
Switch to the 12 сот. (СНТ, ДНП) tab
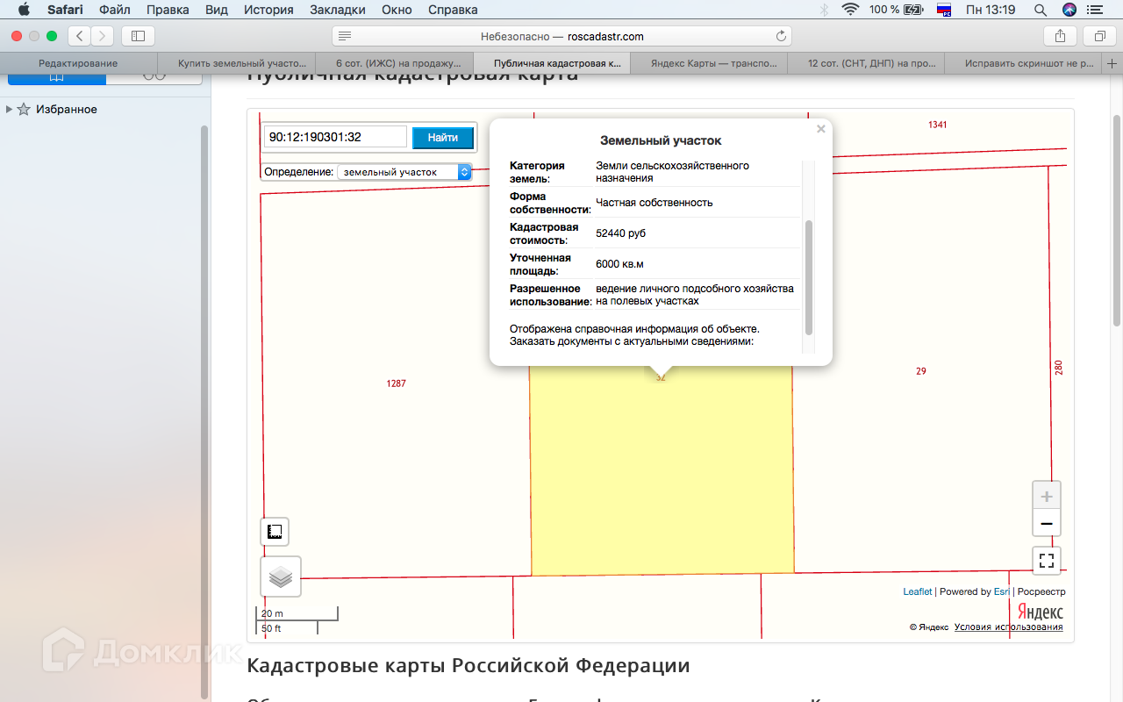click(x=866, y=63)
